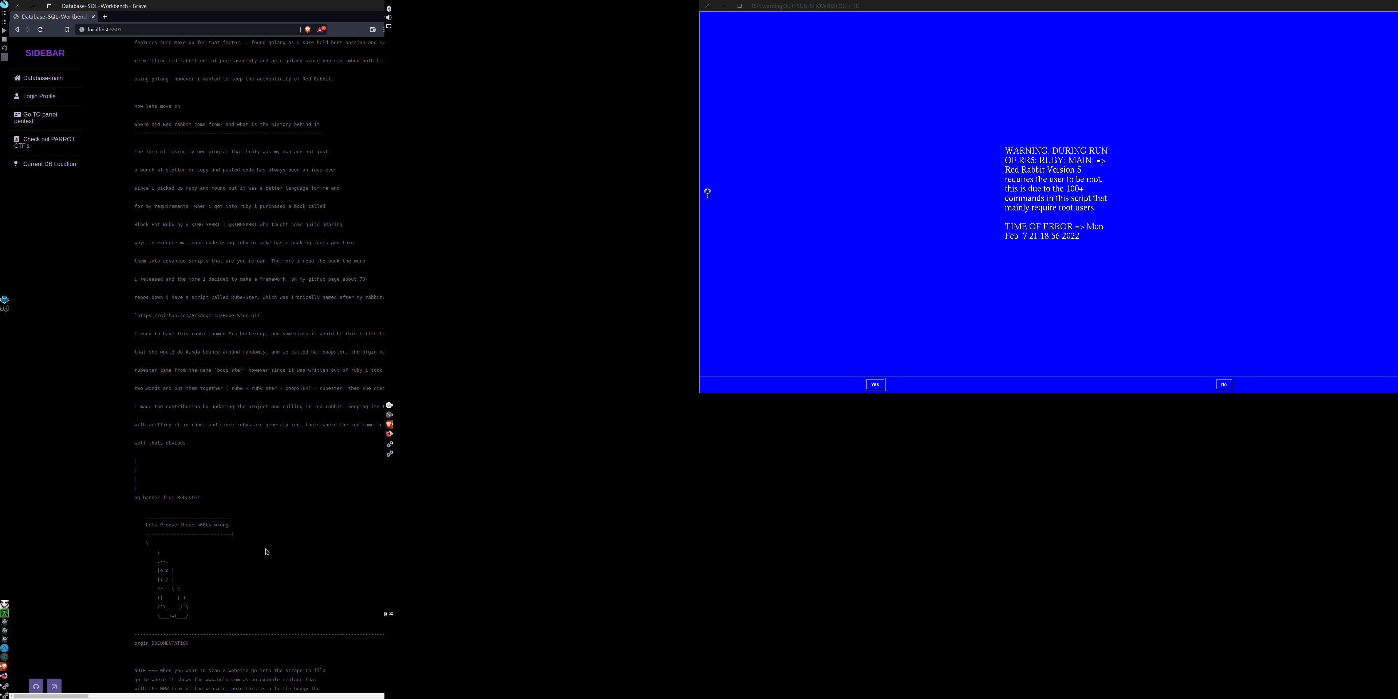1398x699 pixels.
Task: Select the Database-SQL-Workbench browser tab
Action: point(53,17)
